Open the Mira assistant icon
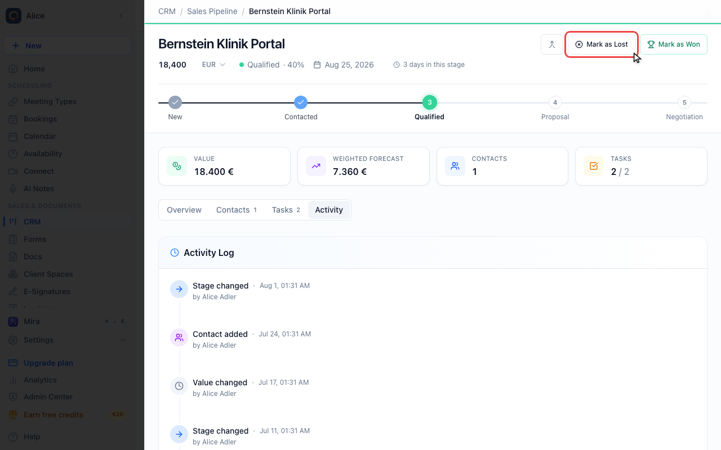Viewport: 721px width, 450px height. (13, 321)
